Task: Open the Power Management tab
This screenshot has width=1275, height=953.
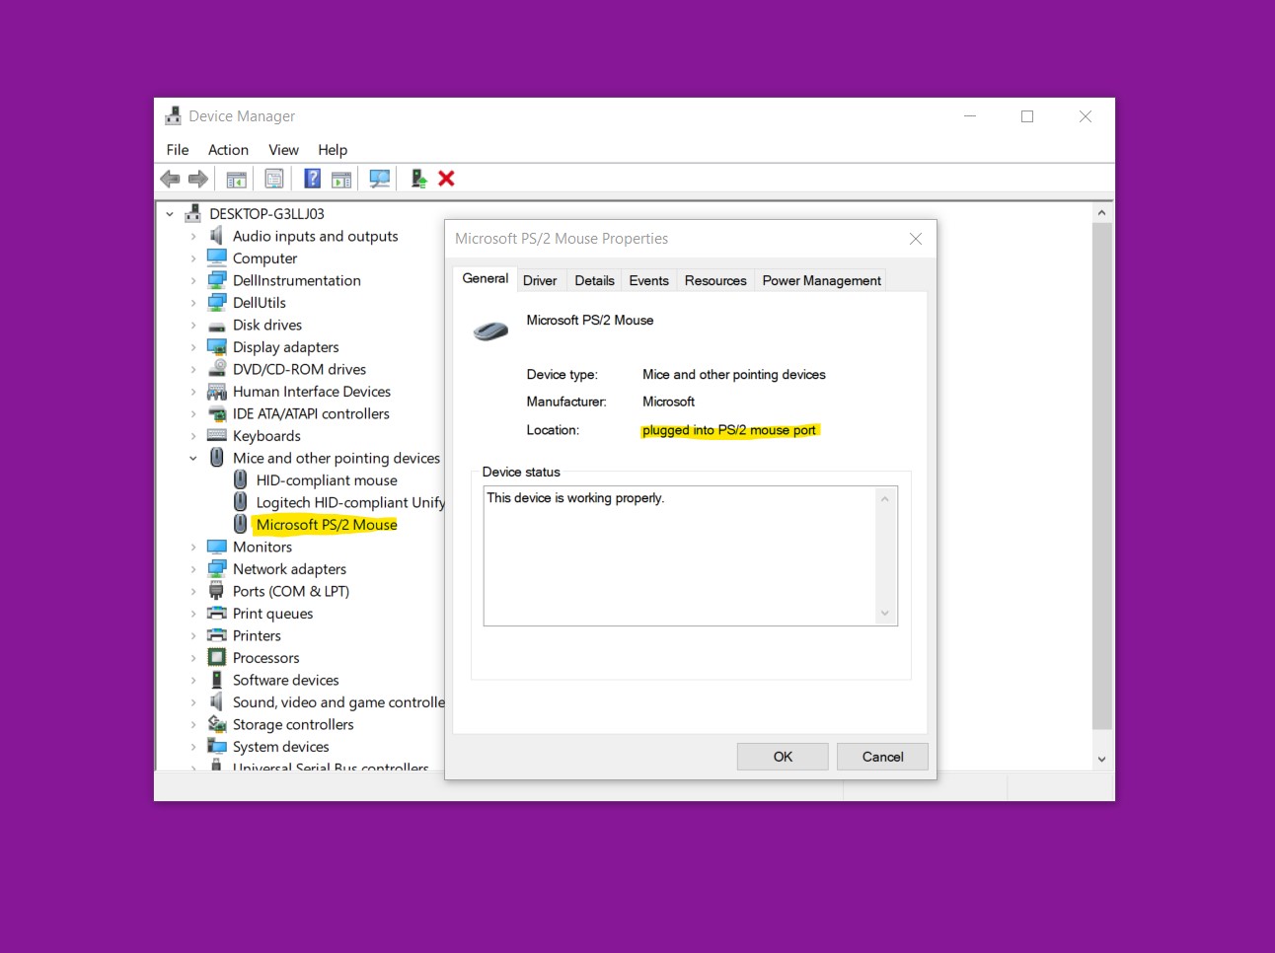Action: pos(821,281)
